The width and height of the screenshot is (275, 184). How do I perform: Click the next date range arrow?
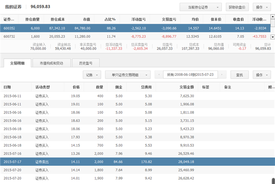222,75
